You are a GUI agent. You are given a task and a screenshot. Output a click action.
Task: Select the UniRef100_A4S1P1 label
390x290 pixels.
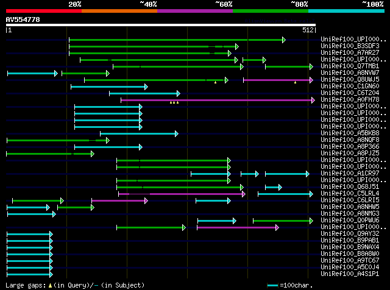click(350, 274)
